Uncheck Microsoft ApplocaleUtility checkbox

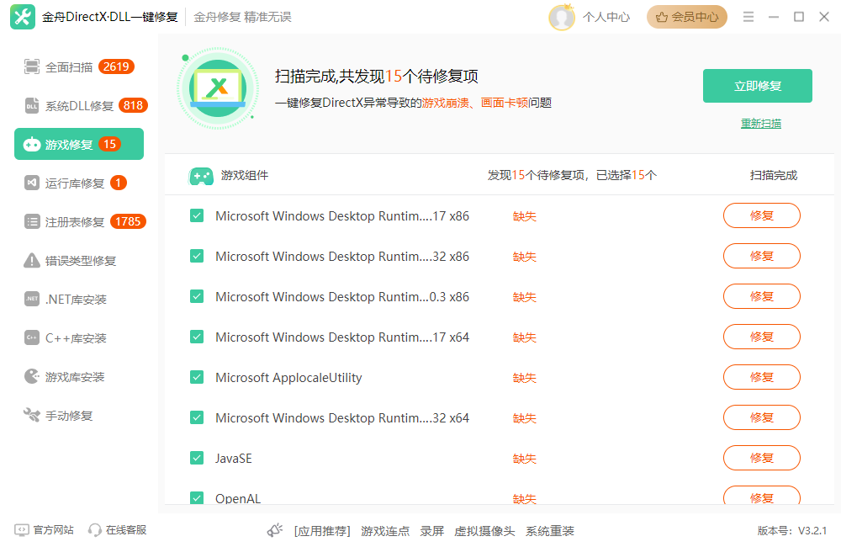tap(197, 377)
